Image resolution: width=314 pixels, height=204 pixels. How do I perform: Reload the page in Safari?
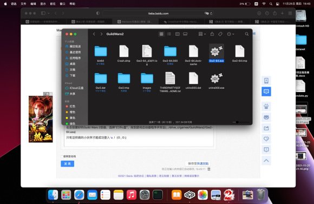[211, 13]
